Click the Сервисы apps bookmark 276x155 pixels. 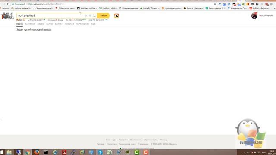[5, 8]
